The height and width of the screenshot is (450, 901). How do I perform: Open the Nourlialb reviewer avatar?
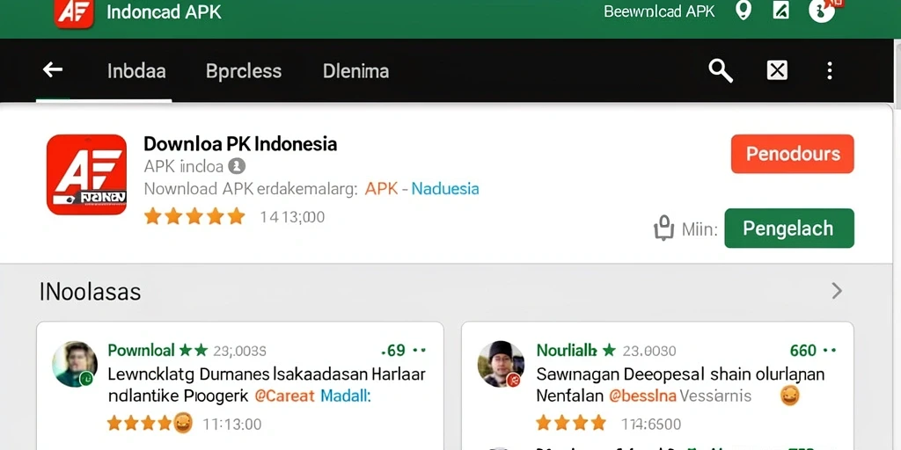click(501, 364)
